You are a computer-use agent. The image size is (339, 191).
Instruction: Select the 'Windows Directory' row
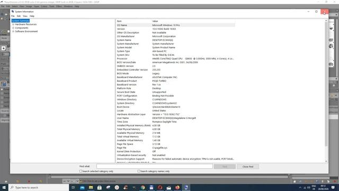(x=175, y=99)
